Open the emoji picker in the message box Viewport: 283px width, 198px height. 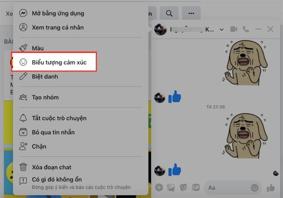coord(254,188)
